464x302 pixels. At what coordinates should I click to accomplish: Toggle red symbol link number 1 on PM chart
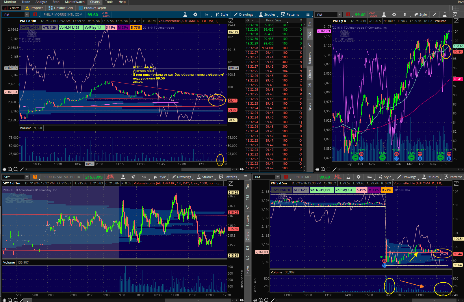(x=35, y=14)
